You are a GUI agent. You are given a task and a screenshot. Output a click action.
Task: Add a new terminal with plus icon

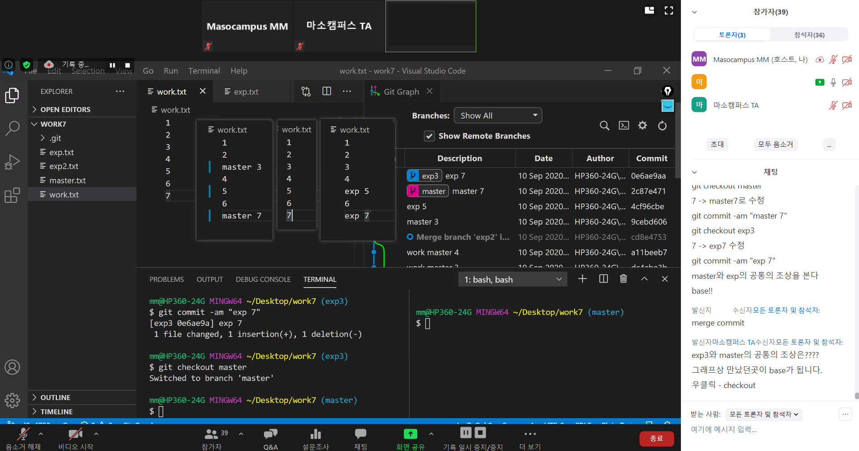(582, 279)
